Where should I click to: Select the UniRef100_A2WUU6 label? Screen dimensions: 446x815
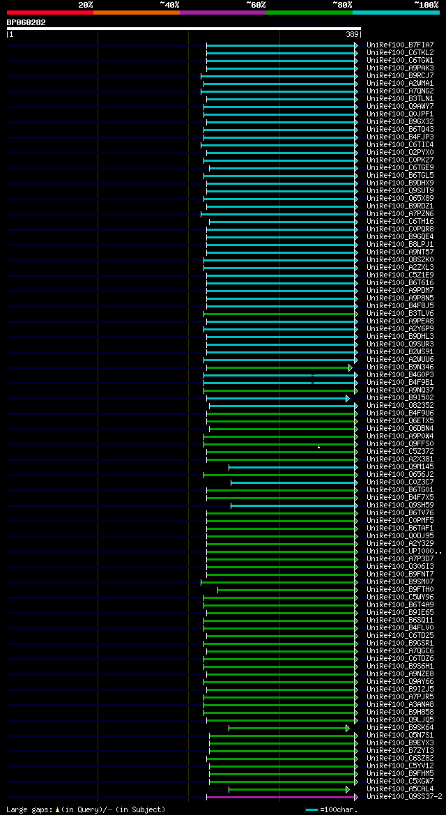tap(400, 360)
